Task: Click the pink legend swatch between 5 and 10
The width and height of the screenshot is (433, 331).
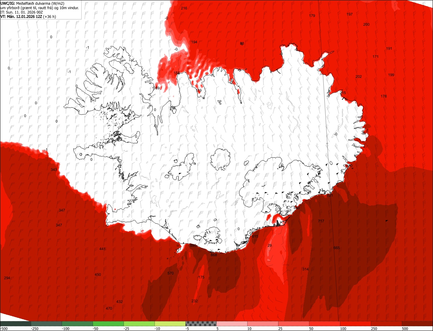Action: pos(232,323)
